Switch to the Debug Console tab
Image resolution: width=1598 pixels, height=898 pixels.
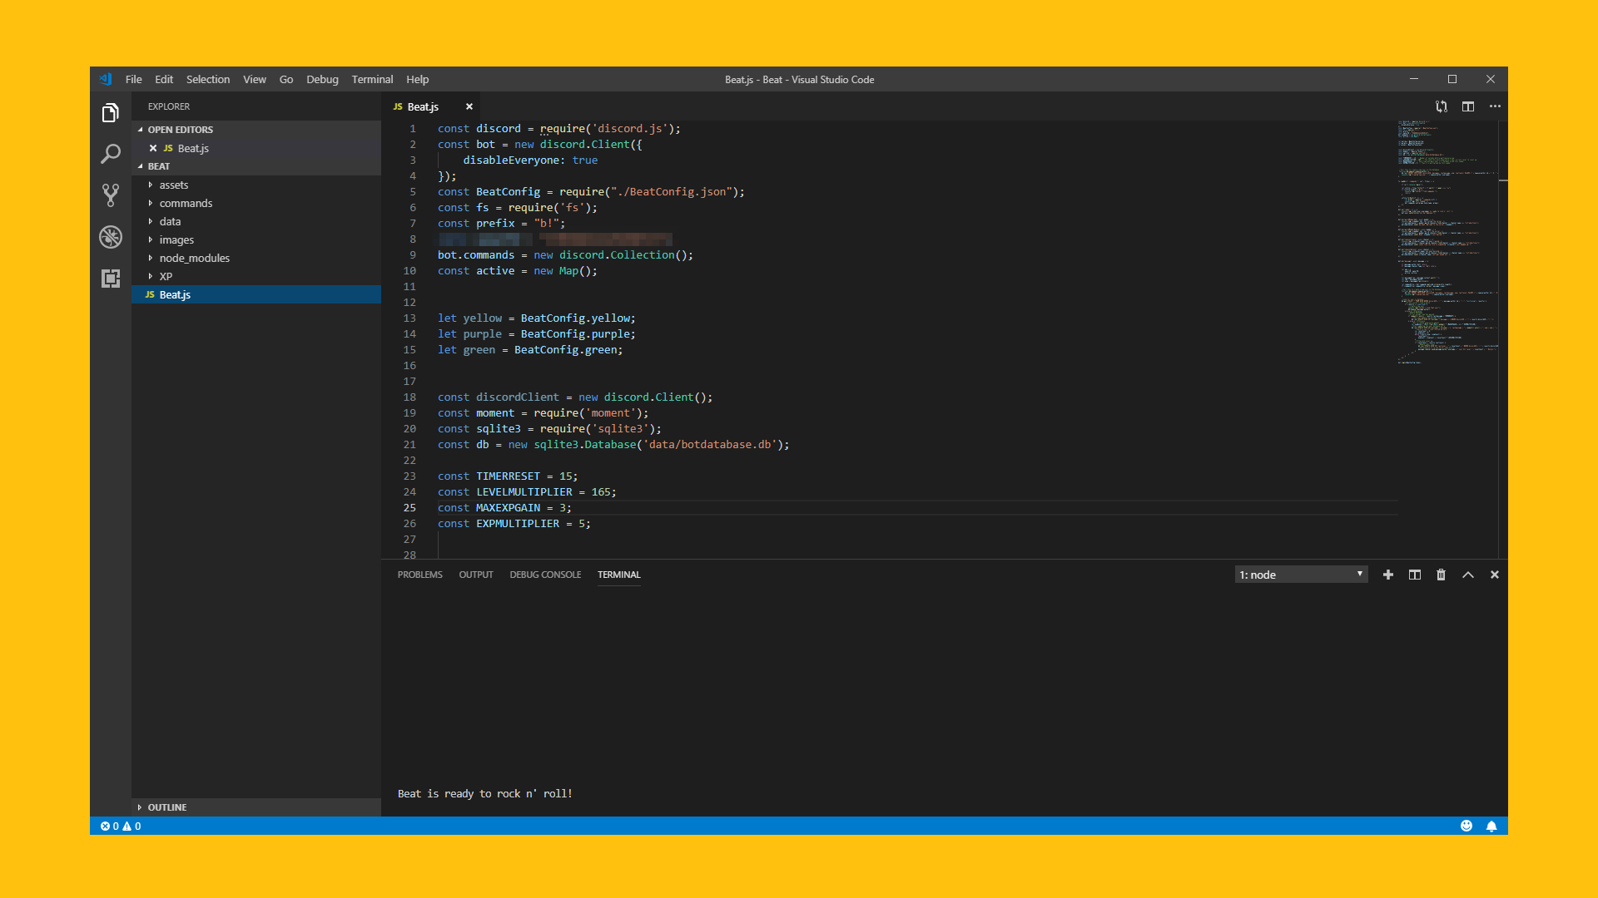(545, 575)
